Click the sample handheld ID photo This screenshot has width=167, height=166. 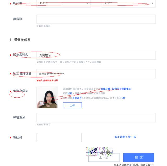pos(47,97)
